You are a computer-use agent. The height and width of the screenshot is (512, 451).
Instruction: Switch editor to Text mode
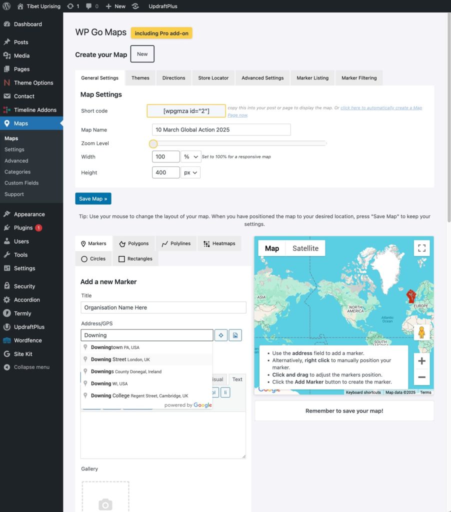pos(237,379)
